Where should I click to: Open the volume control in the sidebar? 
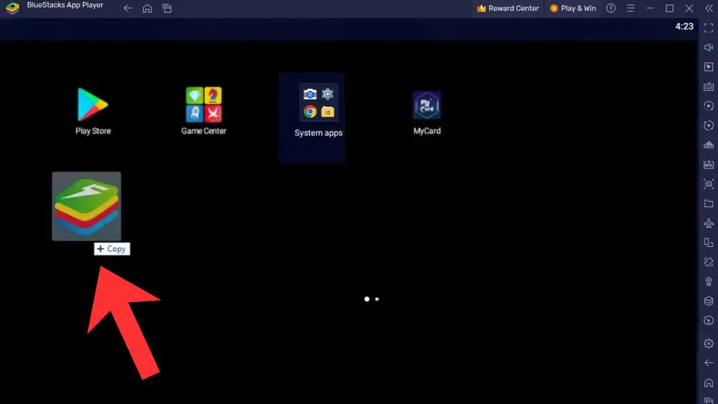[x=708, y=47]
